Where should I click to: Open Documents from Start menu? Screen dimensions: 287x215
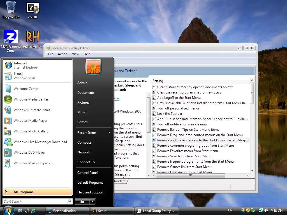86,93
